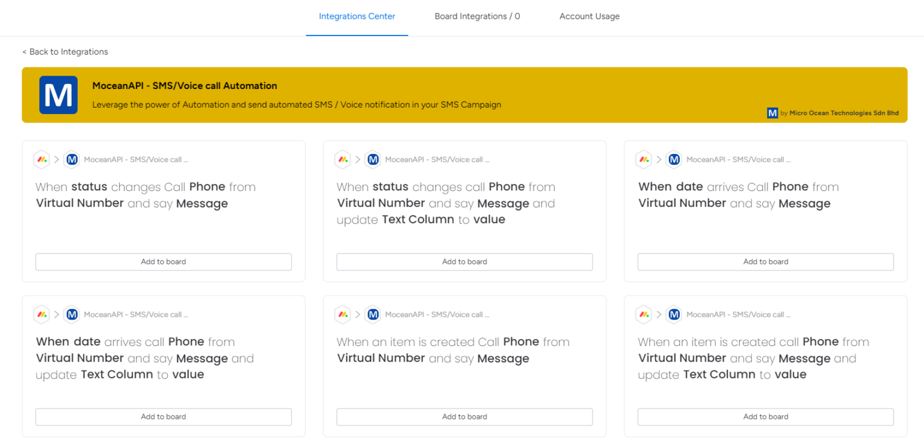This screenshot has width=924, height=447.
Task: Click the chevron in bottom-middle recipe card
Action: tap(357, 314)
